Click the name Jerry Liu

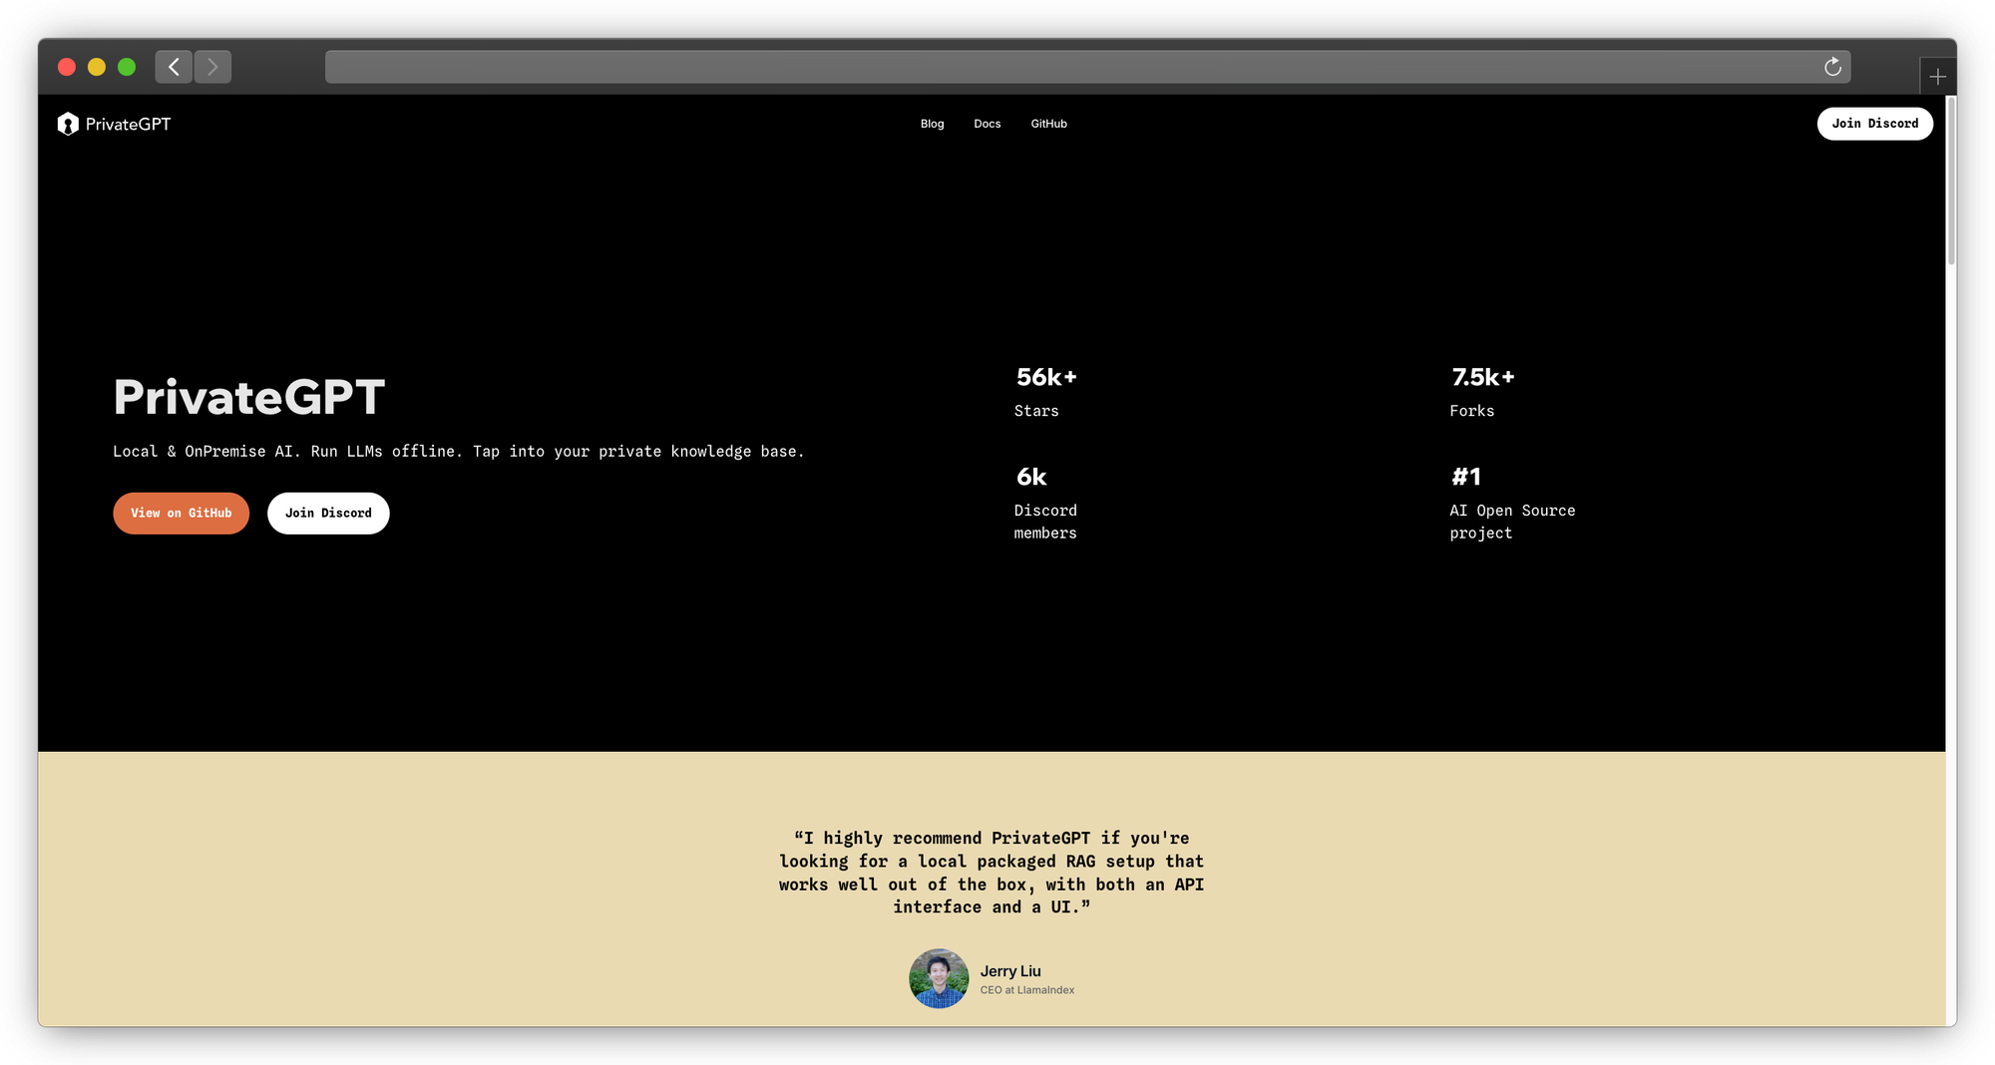(x=1010, y=971)
